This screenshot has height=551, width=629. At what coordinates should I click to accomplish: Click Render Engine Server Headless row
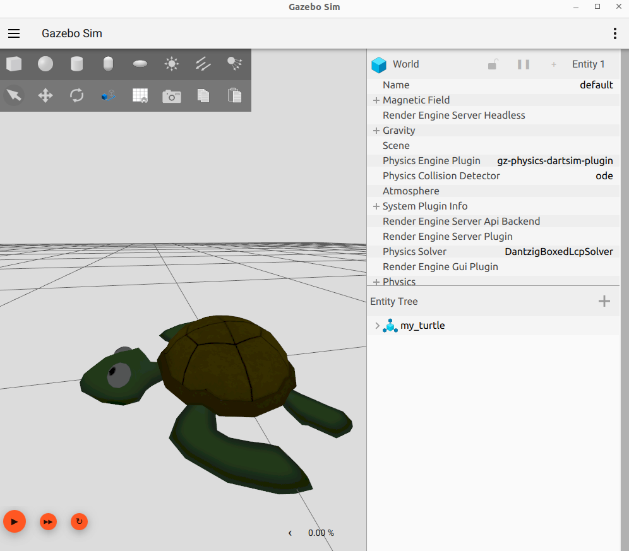[x=493, y=116]
